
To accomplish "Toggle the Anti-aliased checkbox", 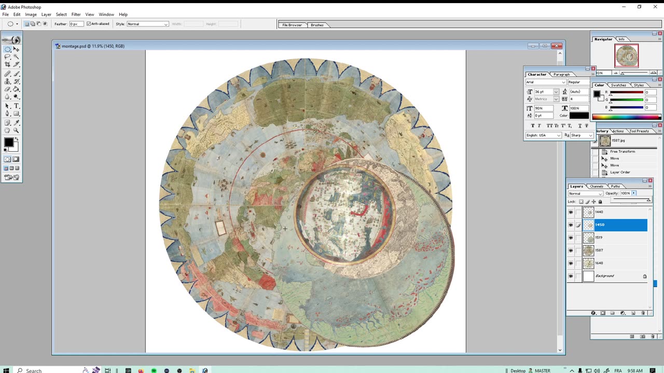I will point(89,24).
